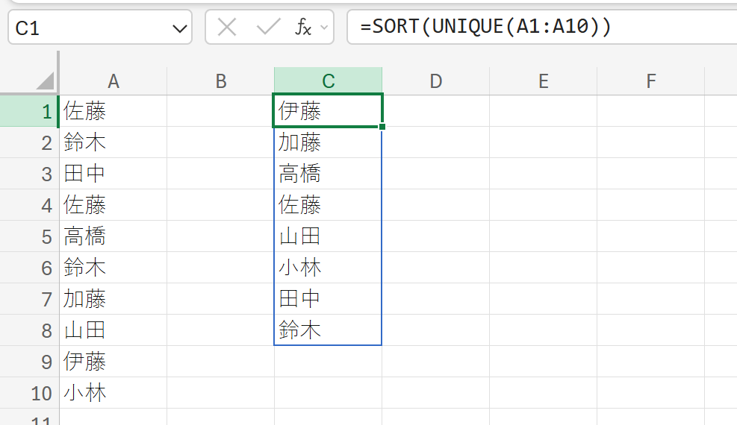737x425 pixels.
Task: Open the small arrow beside fx
Action: [x=324, y=27]
